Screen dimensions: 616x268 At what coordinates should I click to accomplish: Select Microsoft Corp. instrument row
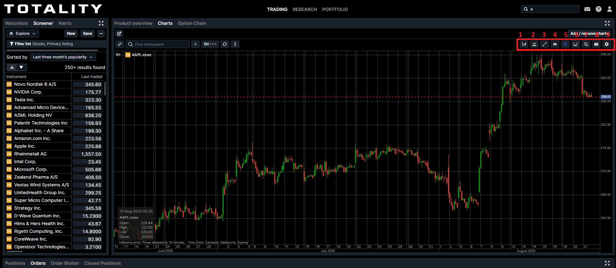pyautogui.click(x=55, y=169)
